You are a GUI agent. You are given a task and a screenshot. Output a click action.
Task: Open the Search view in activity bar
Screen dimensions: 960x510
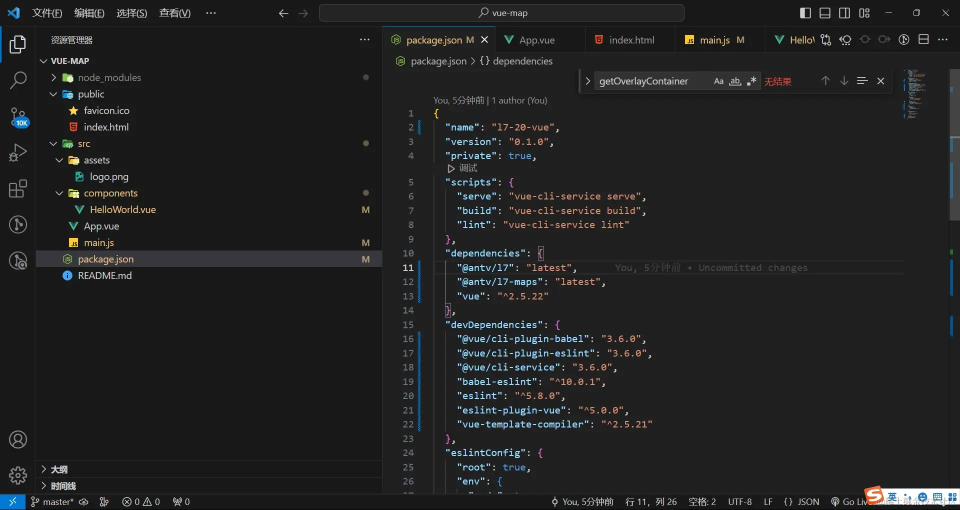18,80
